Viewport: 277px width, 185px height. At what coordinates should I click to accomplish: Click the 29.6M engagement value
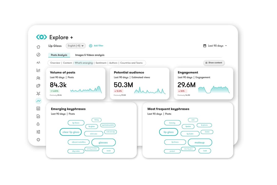coord(186,85)
